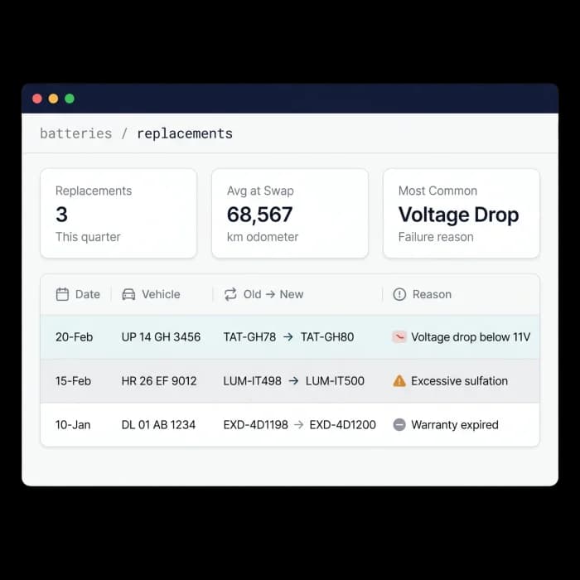This screenshot has width=580, height=580.
Task: Click the Old → New column header
Action: (273, 294)
